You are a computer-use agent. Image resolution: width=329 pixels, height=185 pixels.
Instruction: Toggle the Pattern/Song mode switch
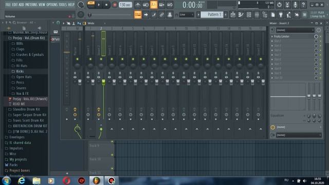click(x=91, y=5)
